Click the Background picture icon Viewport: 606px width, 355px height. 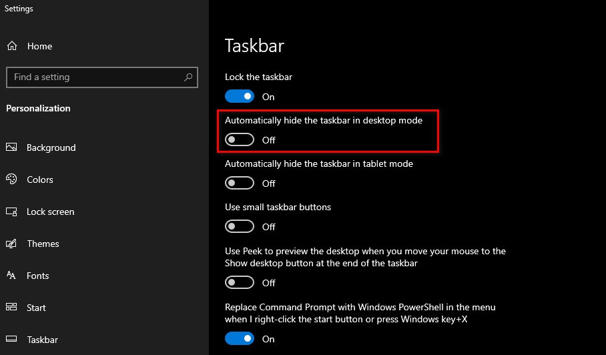coord(11,147)
